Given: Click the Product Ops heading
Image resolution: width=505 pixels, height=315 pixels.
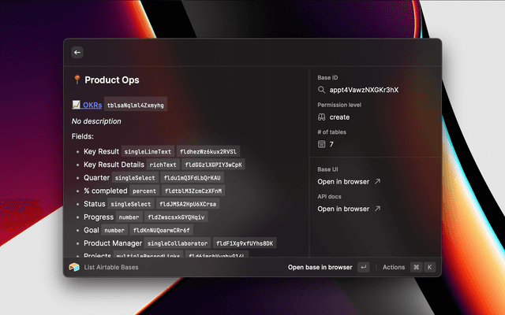Looking at the screenshot, I should point(111,80).
